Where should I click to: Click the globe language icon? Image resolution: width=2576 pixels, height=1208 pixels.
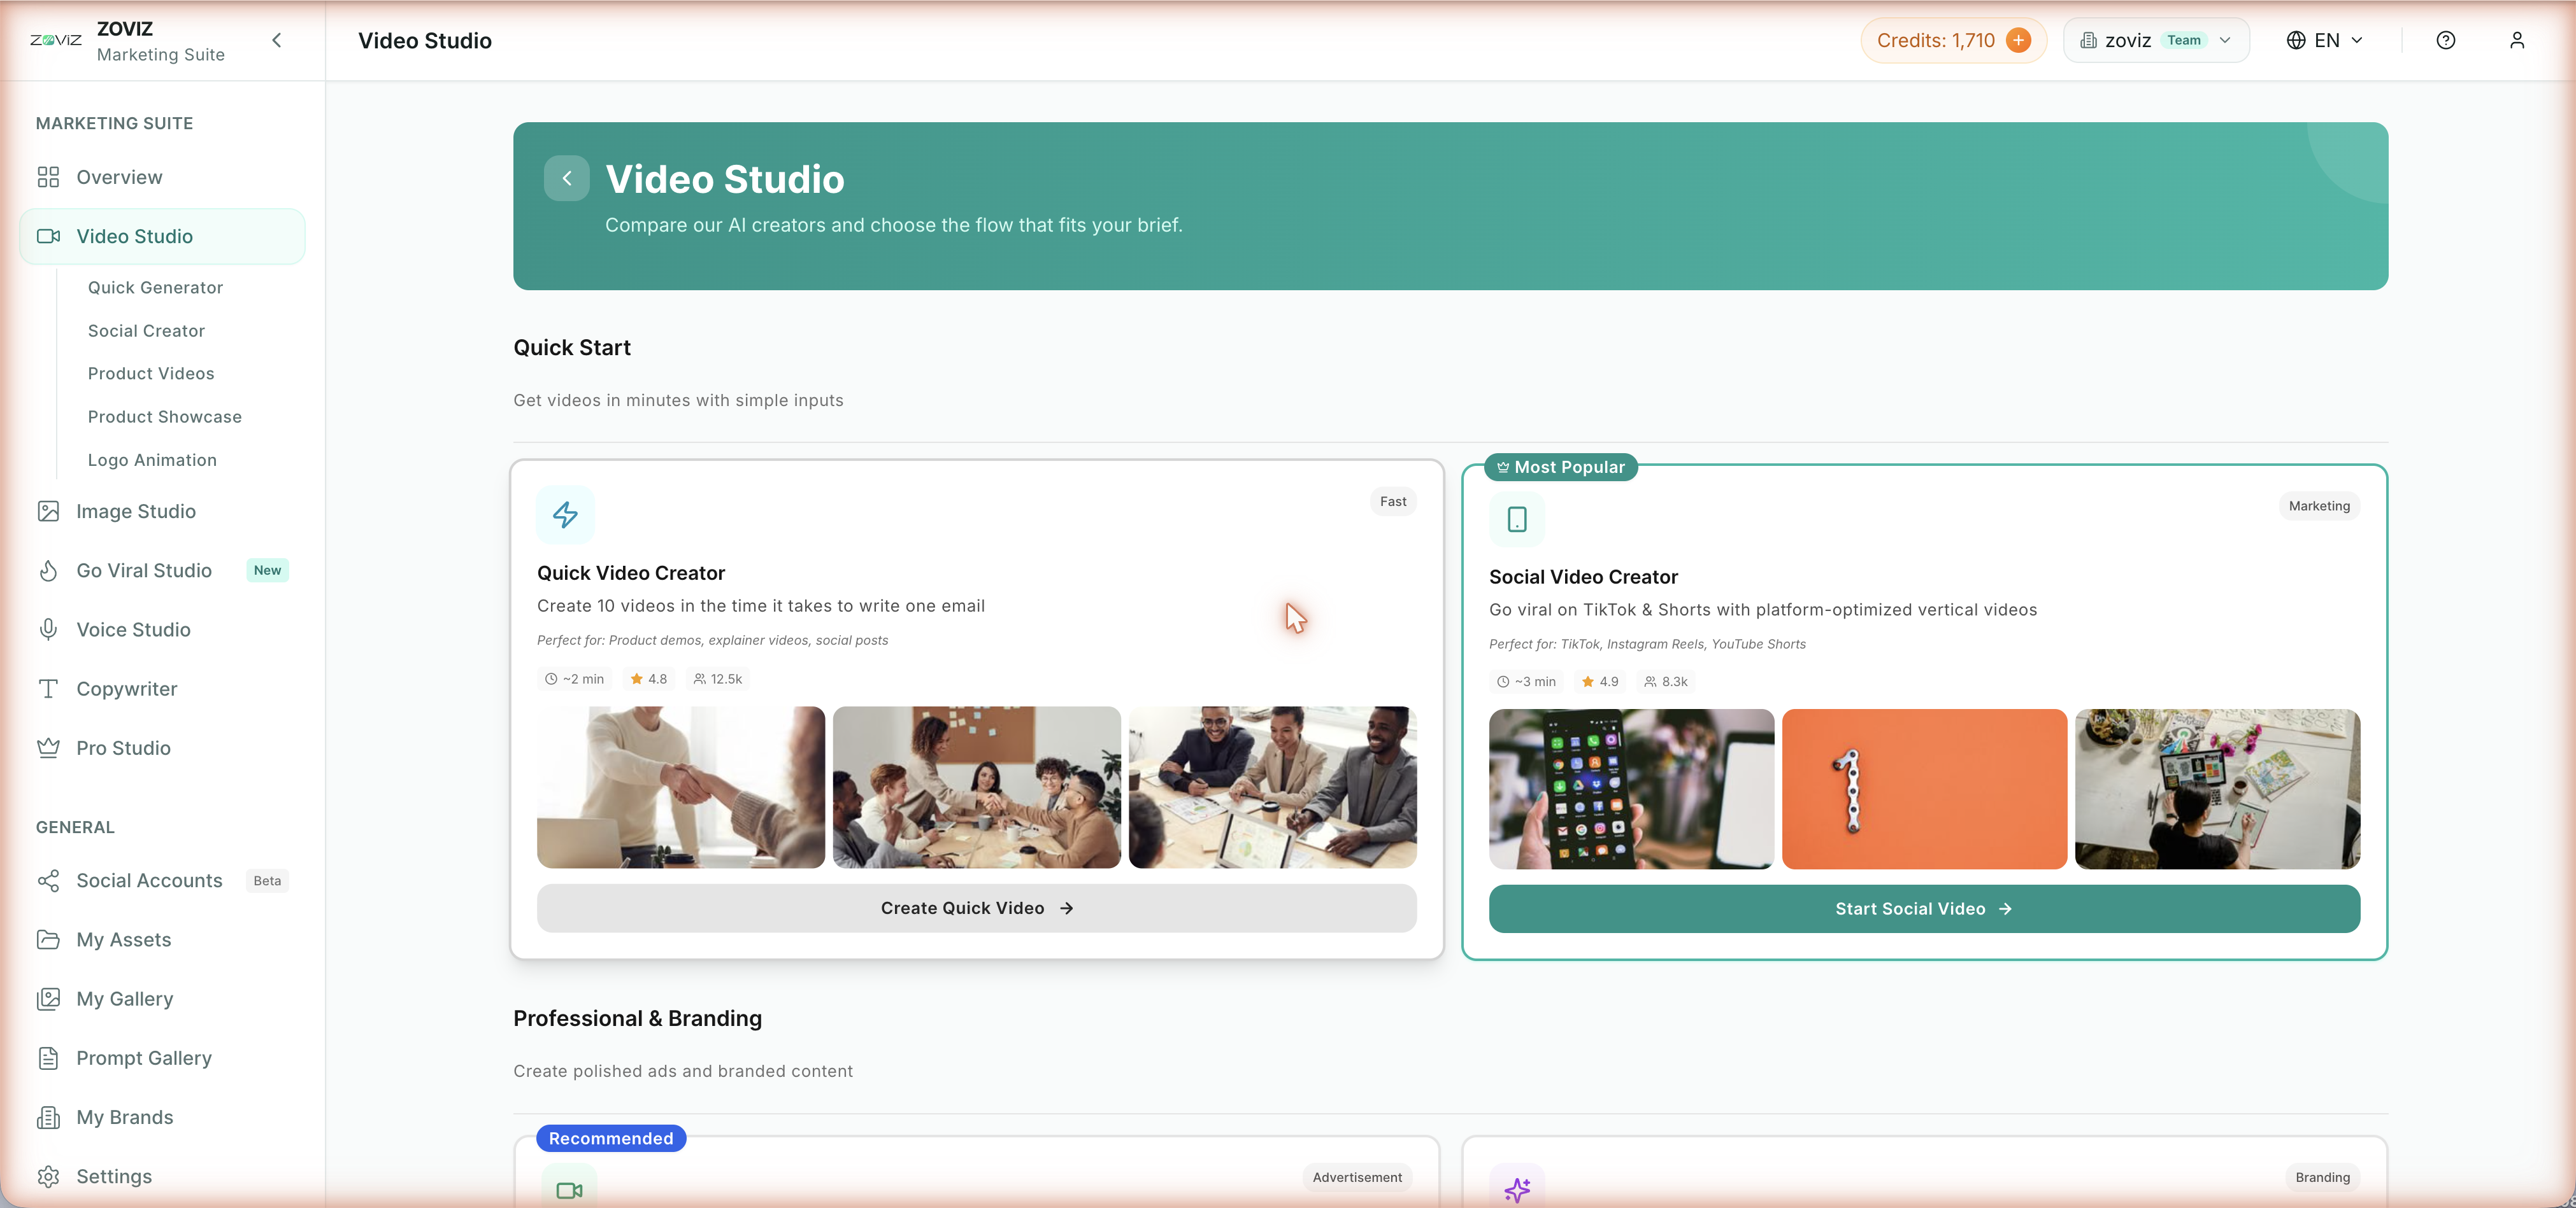2296,40
